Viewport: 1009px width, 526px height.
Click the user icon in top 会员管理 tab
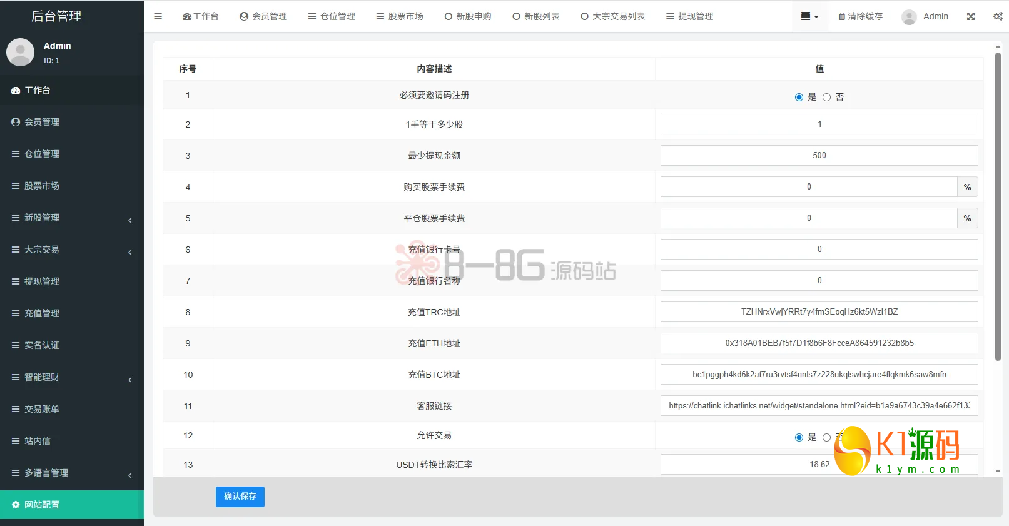[x=244, y=16]
